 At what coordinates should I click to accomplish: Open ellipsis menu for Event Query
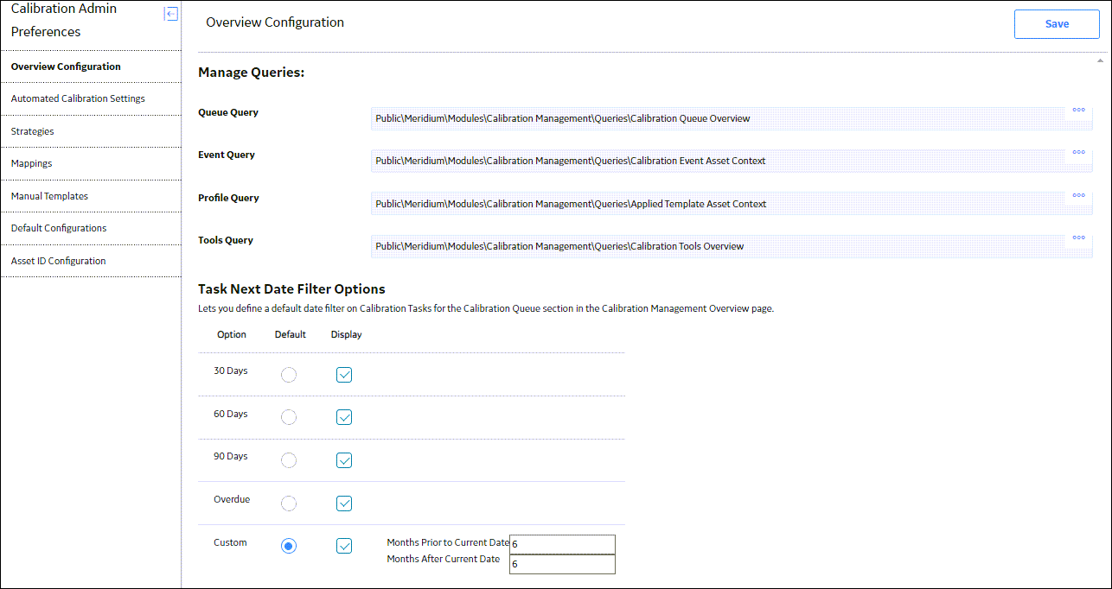pos(1078,152)
